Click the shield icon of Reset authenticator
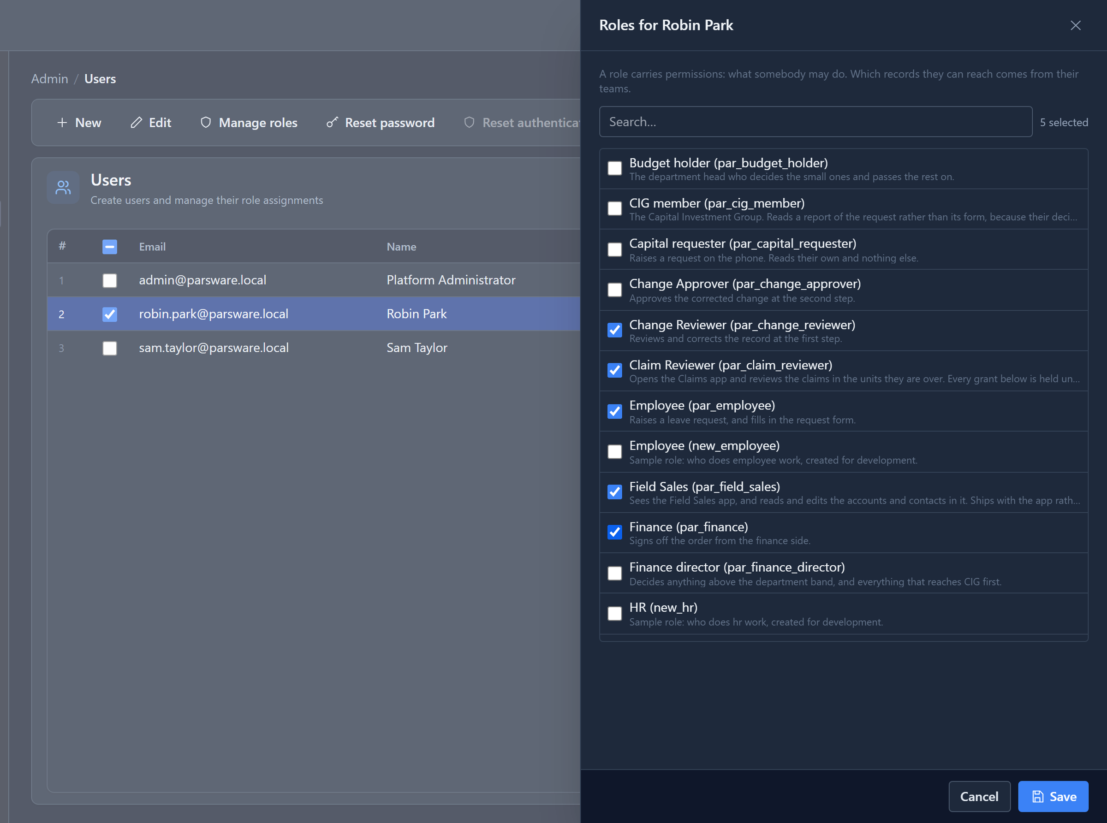 click(x=469, y=123)
